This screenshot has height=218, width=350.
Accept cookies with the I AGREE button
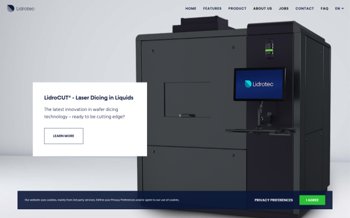coord(312,200)
